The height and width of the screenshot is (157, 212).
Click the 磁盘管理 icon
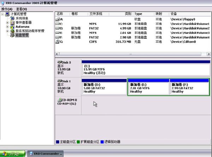coord(12,35)
